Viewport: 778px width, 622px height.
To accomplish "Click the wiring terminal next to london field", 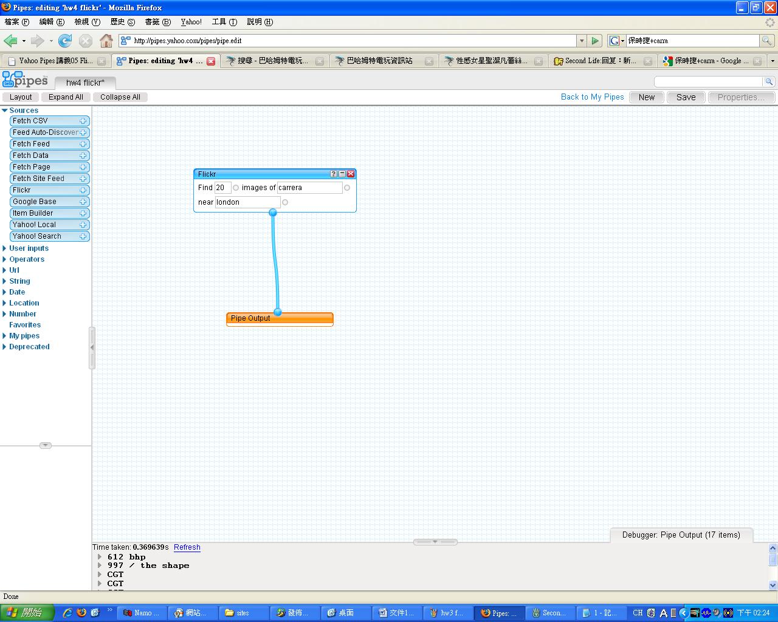I will [x=285, y=202].
